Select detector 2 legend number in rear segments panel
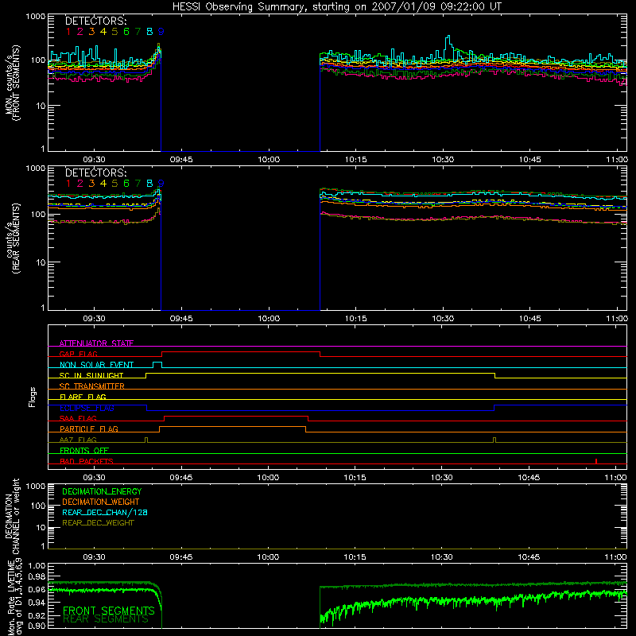 80,184
